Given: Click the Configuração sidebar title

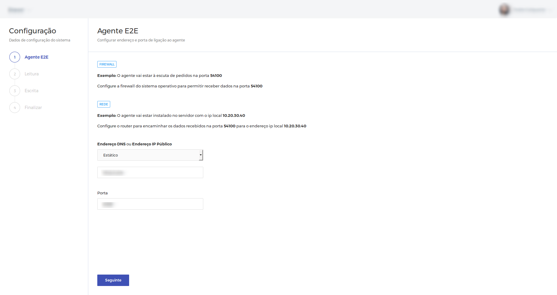Looking at the screenshot, I should coord(32,31).
